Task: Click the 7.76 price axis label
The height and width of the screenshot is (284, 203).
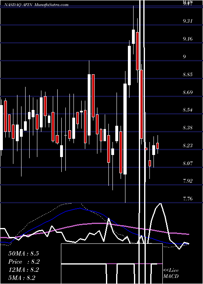Action: (188, 198)
